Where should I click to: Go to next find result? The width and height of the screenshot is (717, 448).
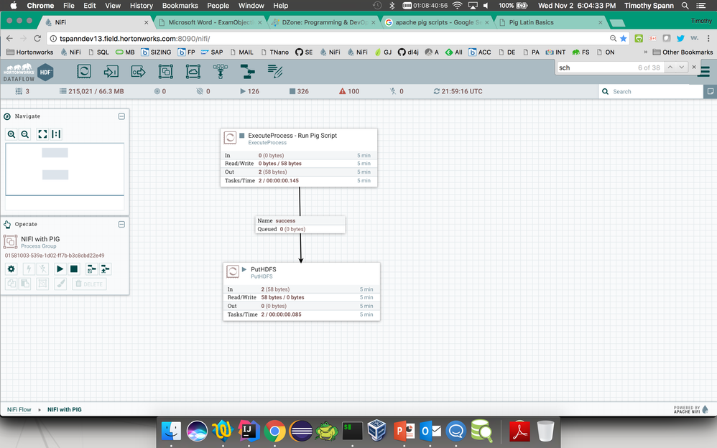[x=682, y=67]
